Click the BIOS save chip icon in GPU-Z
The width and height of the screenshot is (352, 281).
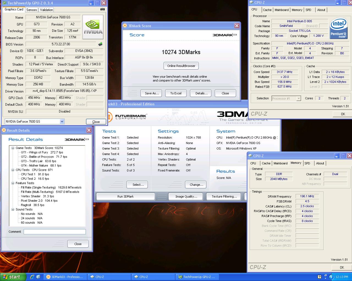click(100, 44)
